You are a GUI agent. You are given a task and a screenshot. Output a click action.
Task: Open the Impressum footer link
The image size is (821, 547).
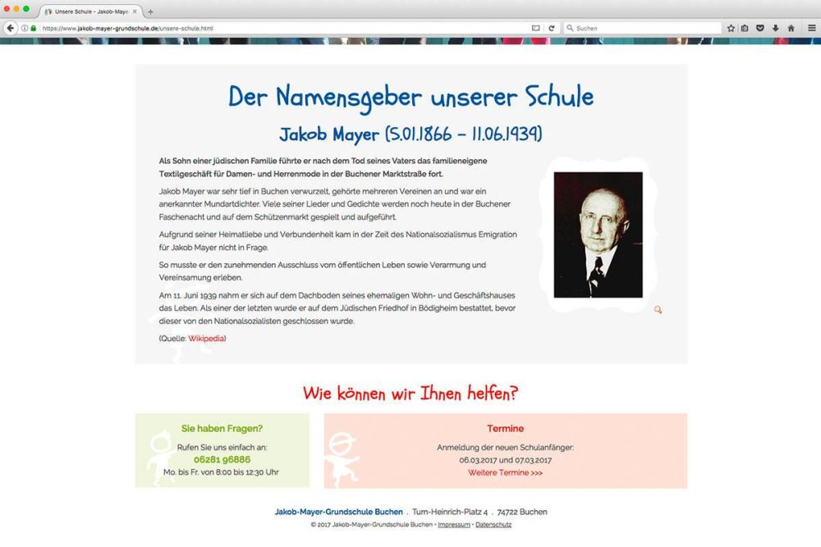452,522
